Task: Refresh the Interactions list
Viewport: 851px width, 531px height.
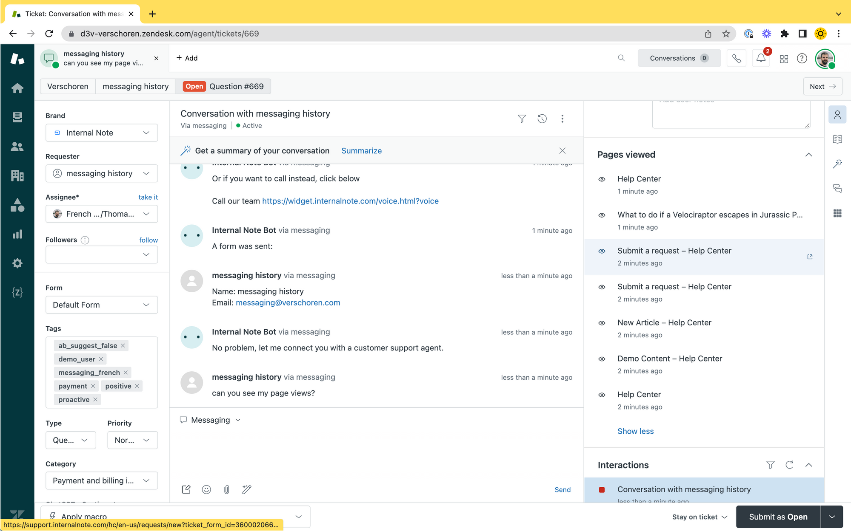Action: click(789, 465)
